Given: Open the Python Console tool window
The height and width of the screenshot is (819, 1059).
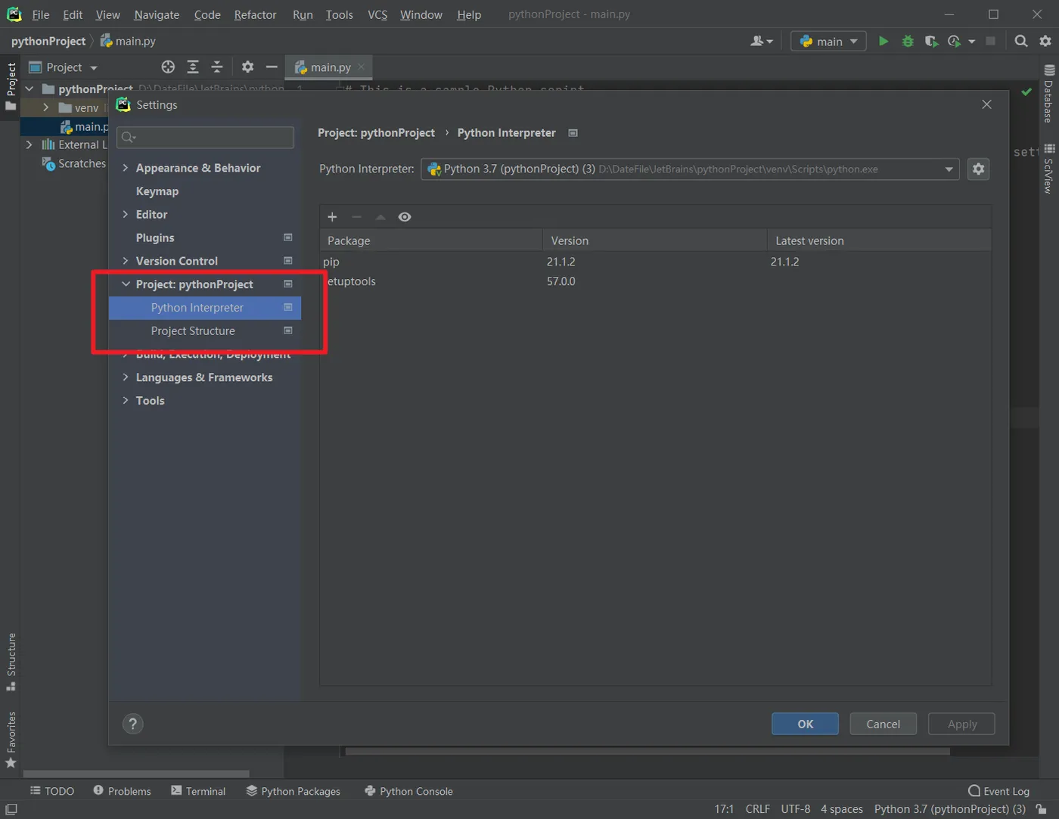Looking at the screenshot, I should 408,791.
